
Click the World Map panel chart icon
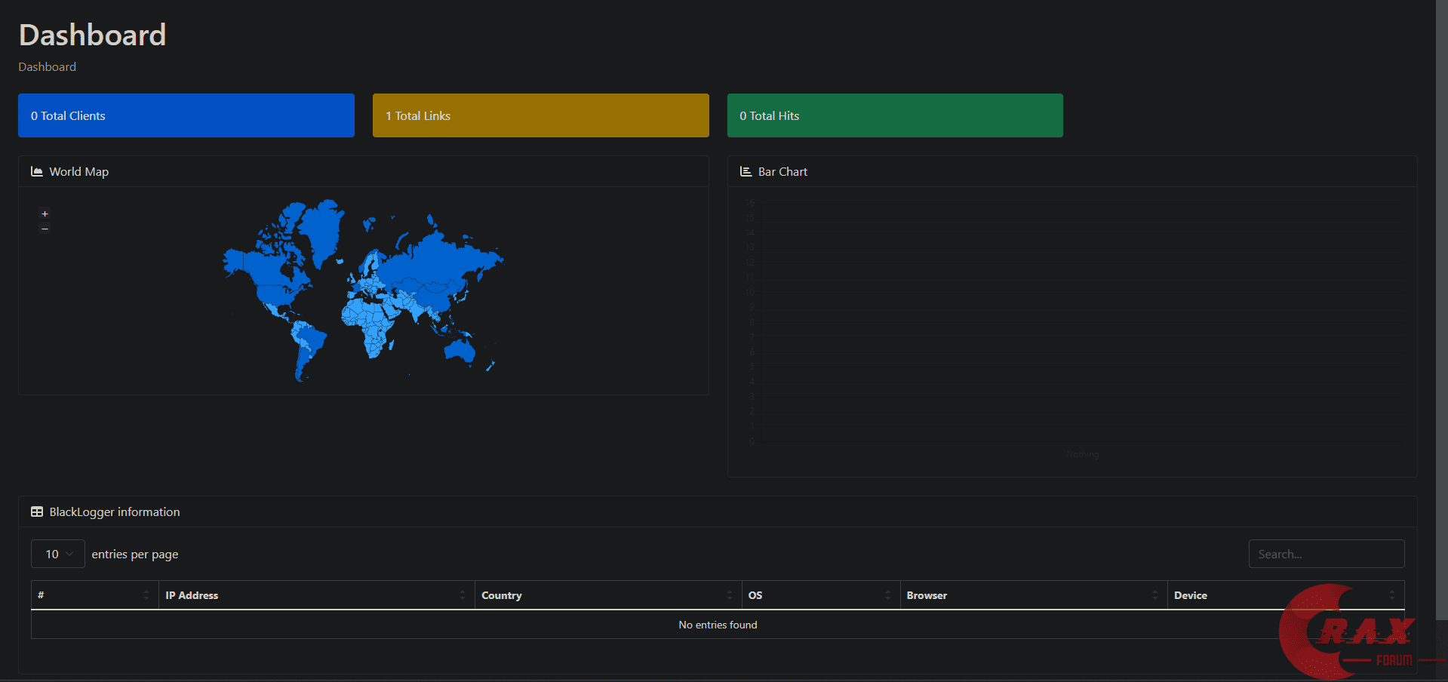click(36, 172)
